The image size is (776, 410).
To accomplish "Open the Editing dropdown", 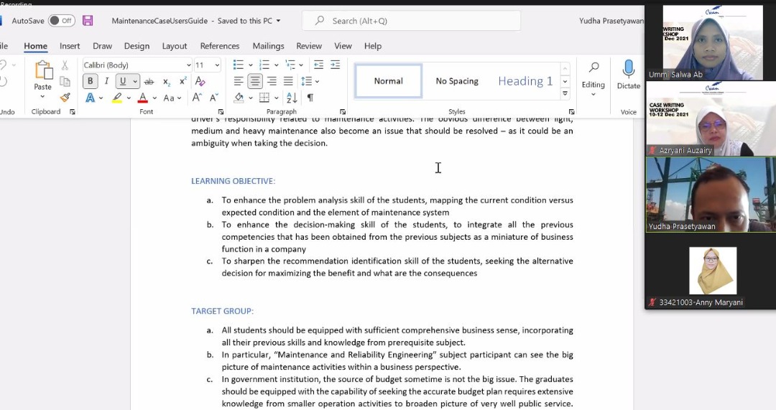I will pos(593,79).
